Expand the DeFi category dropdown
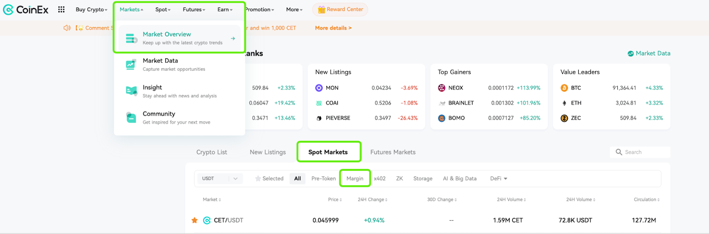 (499, 179)
